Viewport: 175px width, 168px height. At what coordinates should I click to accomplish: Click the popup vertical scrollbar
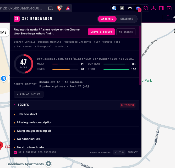(140, 55)
